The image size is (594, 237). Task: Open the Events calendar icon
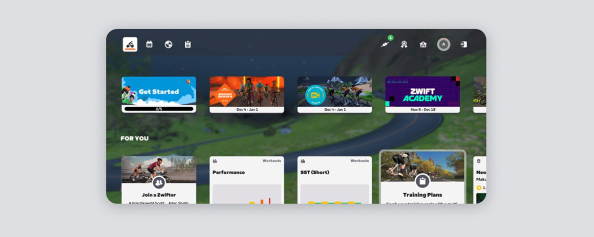pos(149,44)
